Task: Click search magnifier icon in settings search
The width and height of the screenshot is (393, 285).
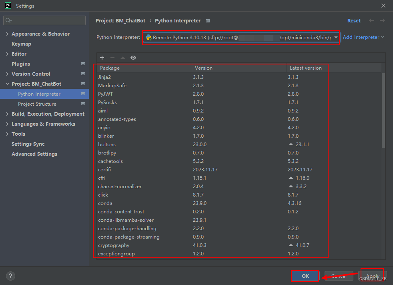Action: coord(8,20)
